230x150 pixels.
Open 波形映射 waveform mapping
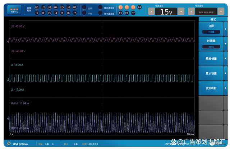tap(211, 88)
